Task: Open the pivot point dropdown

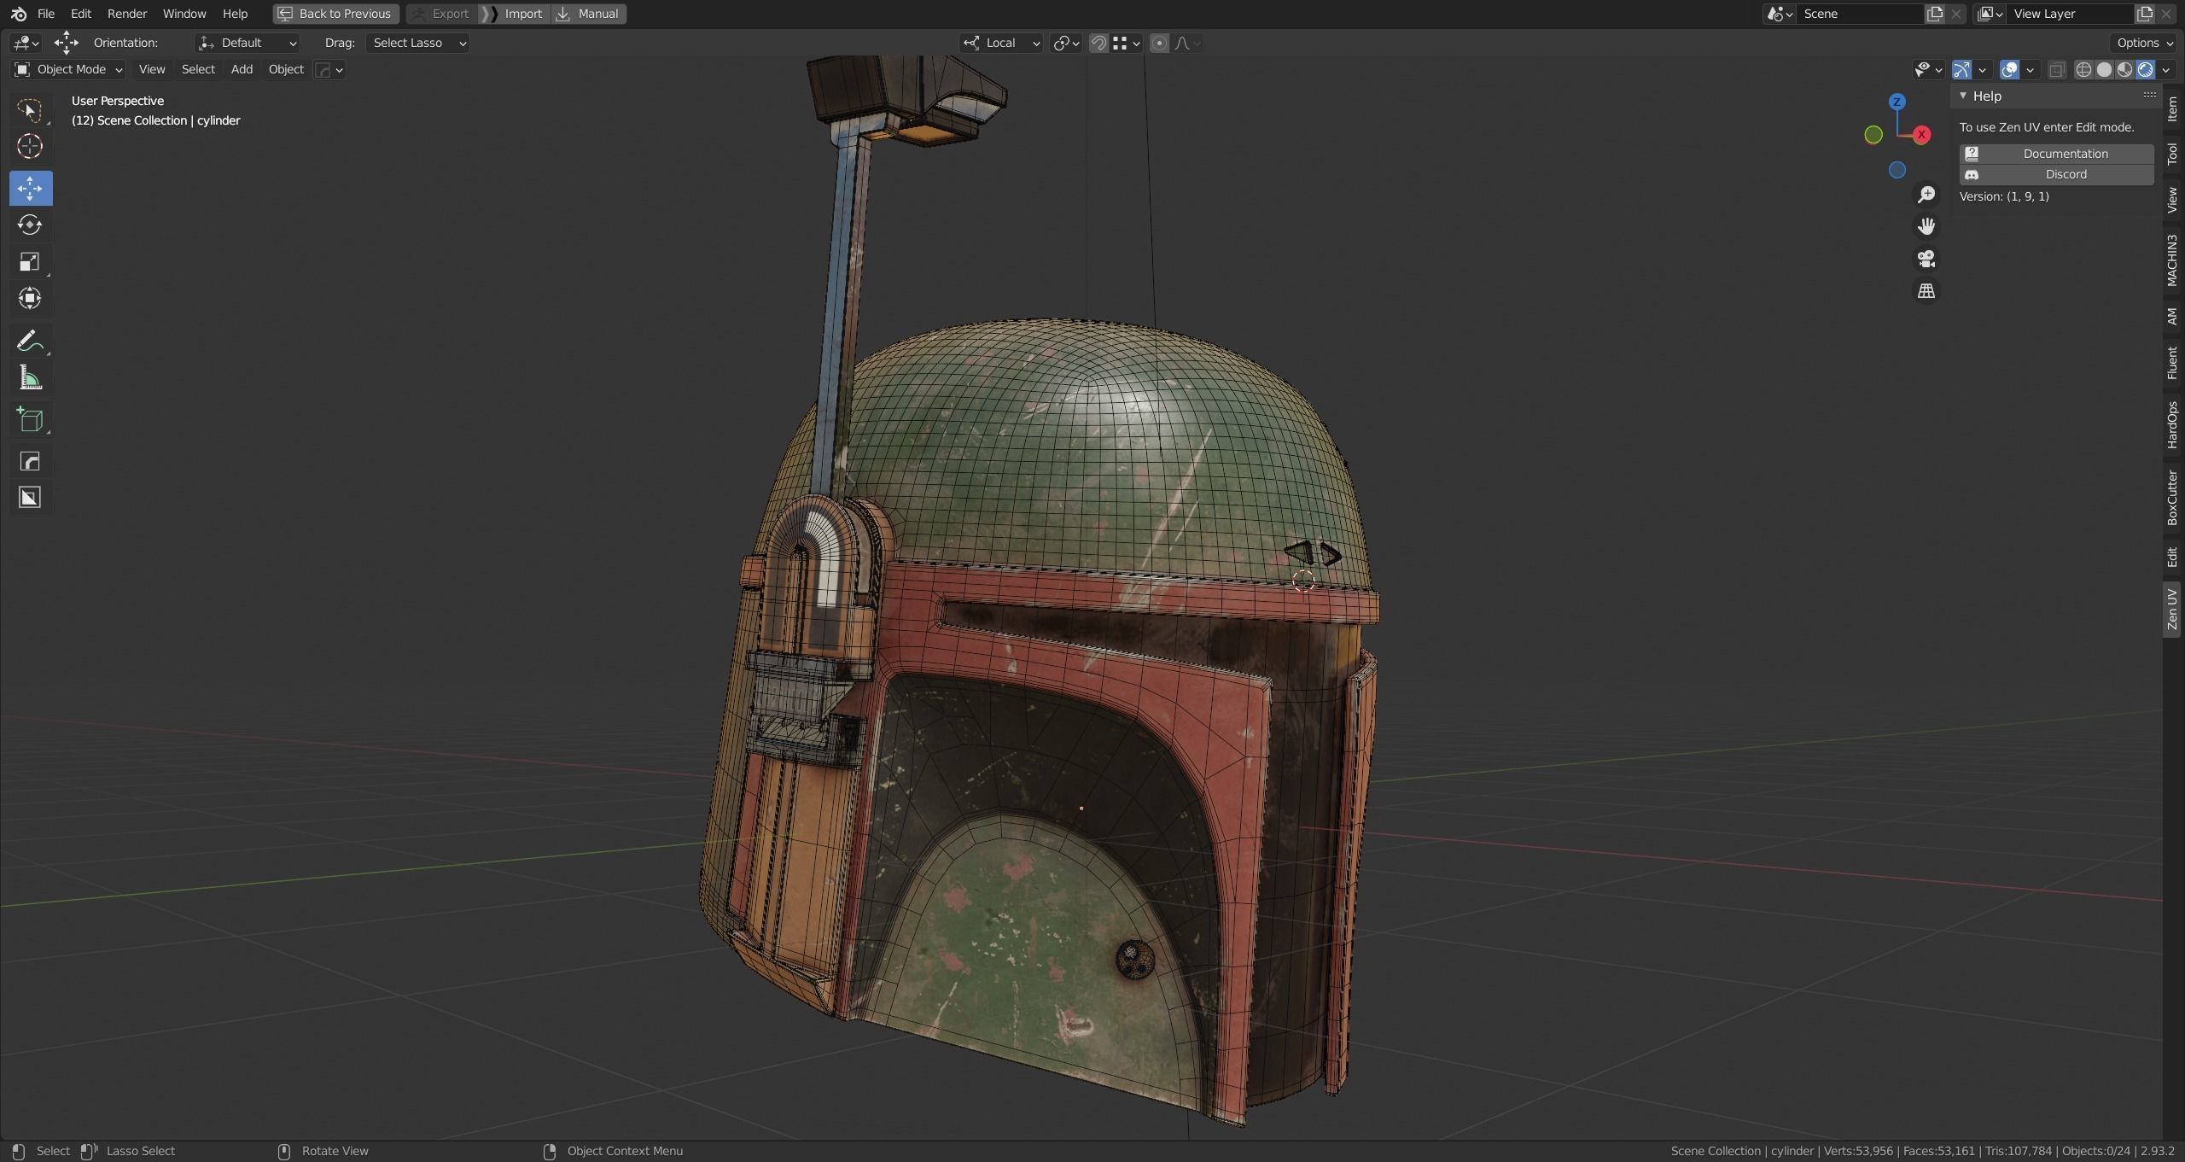Action: pyautogui.click(x=1066, y=43)
